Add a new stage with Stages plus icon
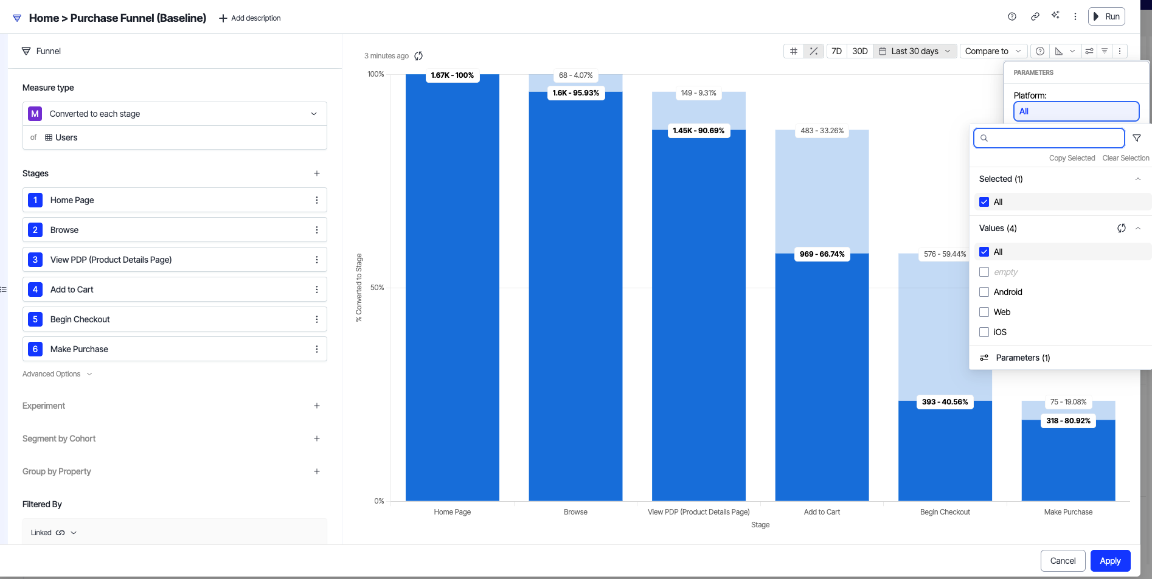Image resolution: width=1152 pixels, height=579 pixels. (x=317, y=173)
